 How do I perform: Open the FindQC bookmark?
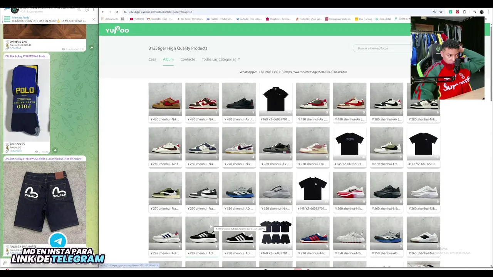pyautogui.click(x=220, y=19)
